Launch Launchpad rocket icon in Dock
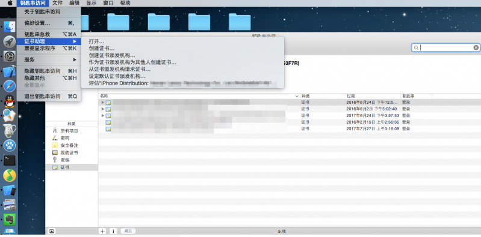Screen dimensions: 481x237 (10, 42)
